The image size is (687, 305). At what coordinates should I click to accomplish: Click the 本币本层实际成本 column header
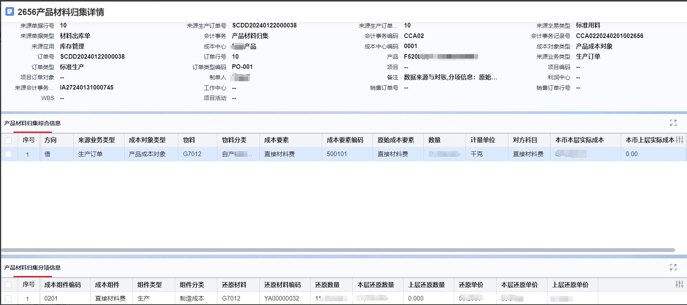(x=579, y=140)
